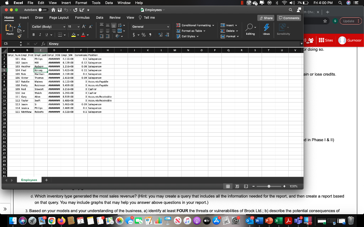Open the font size dropdown
364x227 pixels.
pyautogui.click(x=79, y=27)
